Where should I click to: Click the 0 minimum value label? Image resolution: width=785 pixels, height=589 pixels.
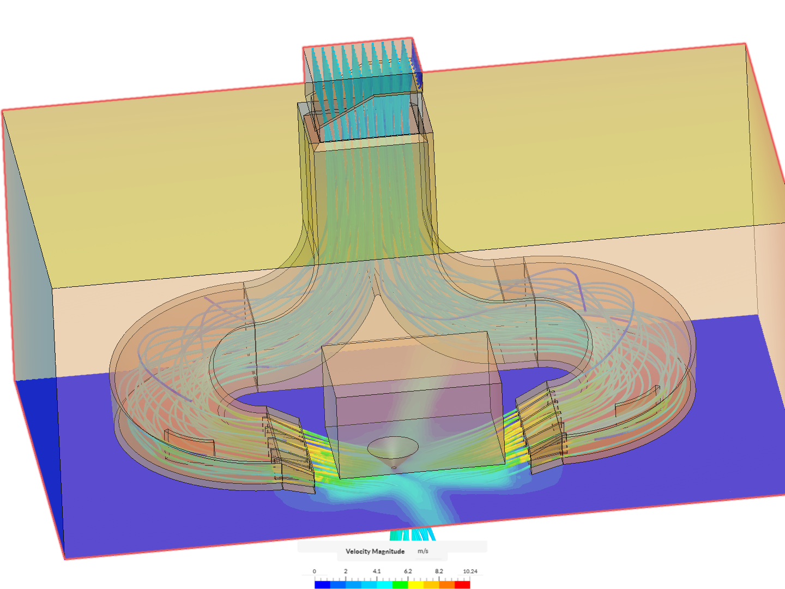click(315, 570)
